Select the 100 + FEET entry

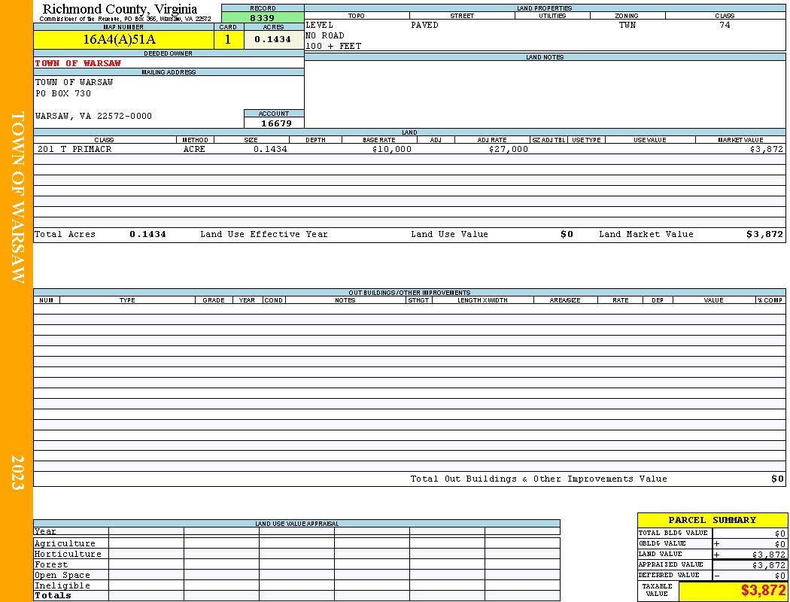[333, 46]
